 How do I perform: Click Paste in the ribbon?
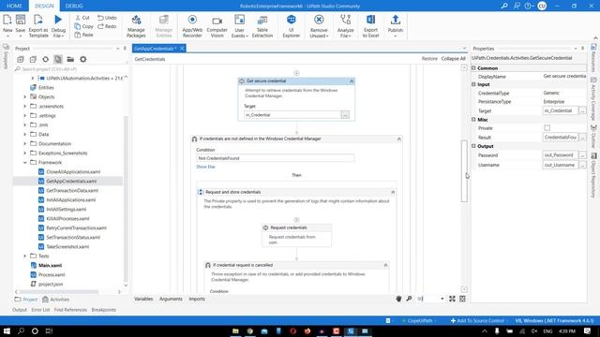[x=83, y=35]
